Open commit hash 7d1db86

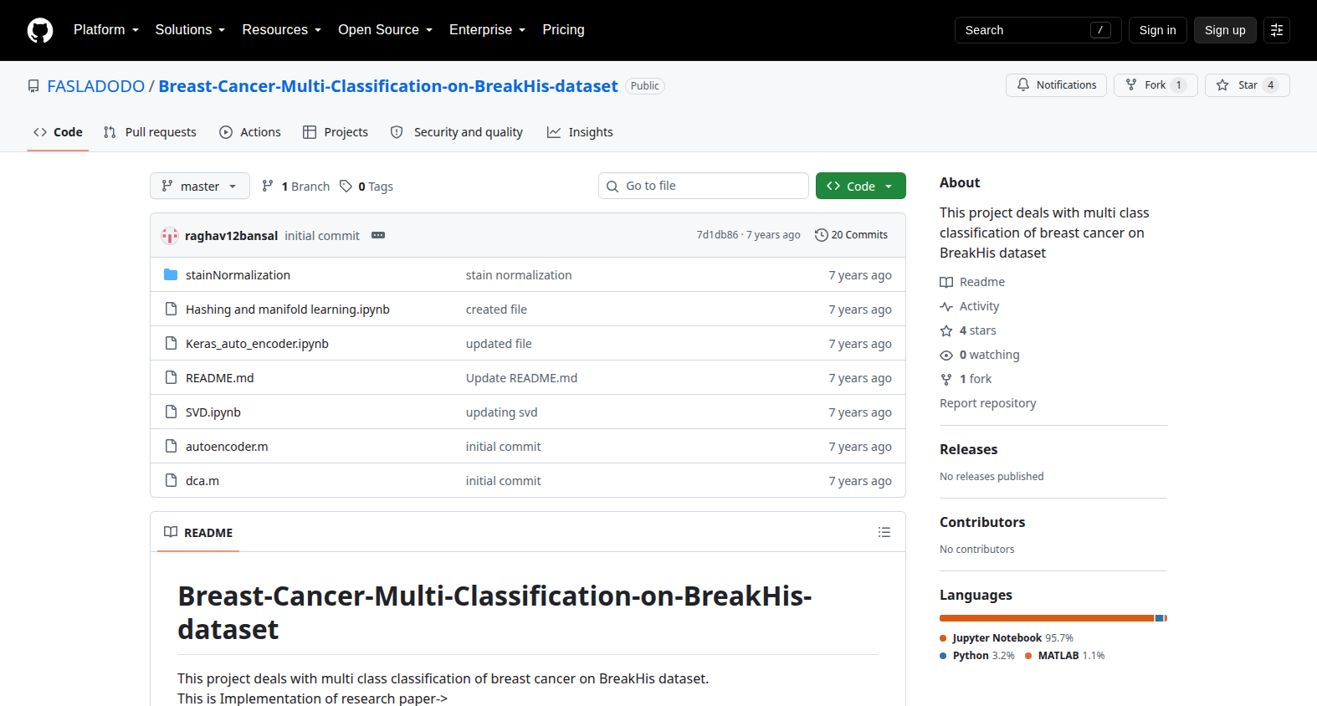(717, 235)
